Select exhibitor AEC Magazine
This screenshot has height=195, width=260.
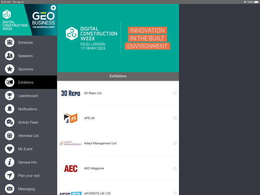tap(118, 169)
